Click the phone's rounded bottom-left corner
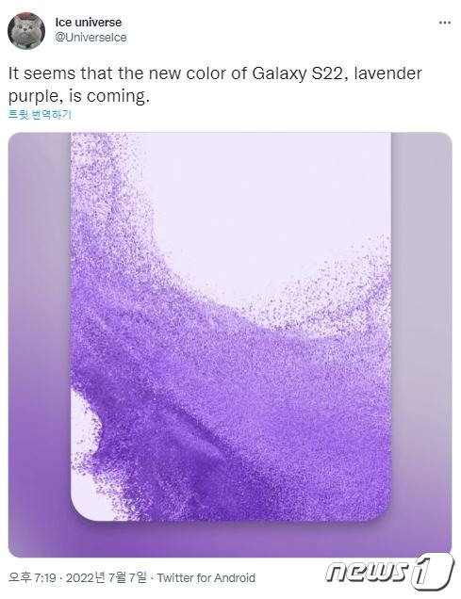Viewport: 461px width, 599px height. tap(82, 510)
